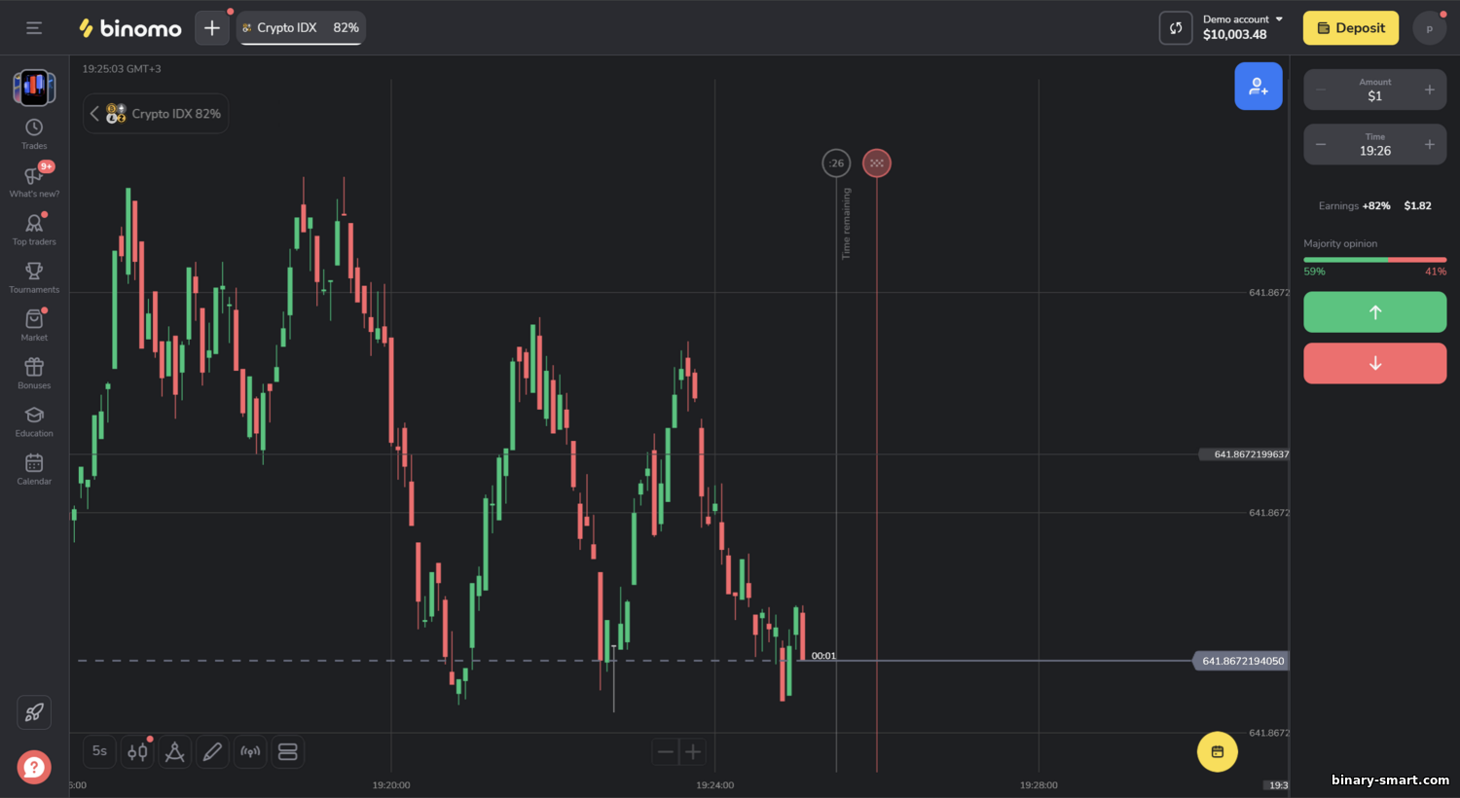Screen dimensions: 1460x798
Task: Open the indicators compass tool
Action: 175,751
